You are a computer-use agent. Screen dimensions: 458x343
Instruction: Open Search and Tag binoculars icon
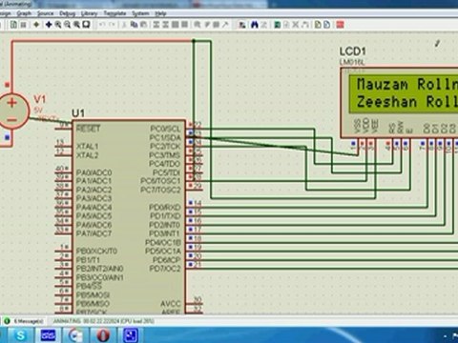254,25
